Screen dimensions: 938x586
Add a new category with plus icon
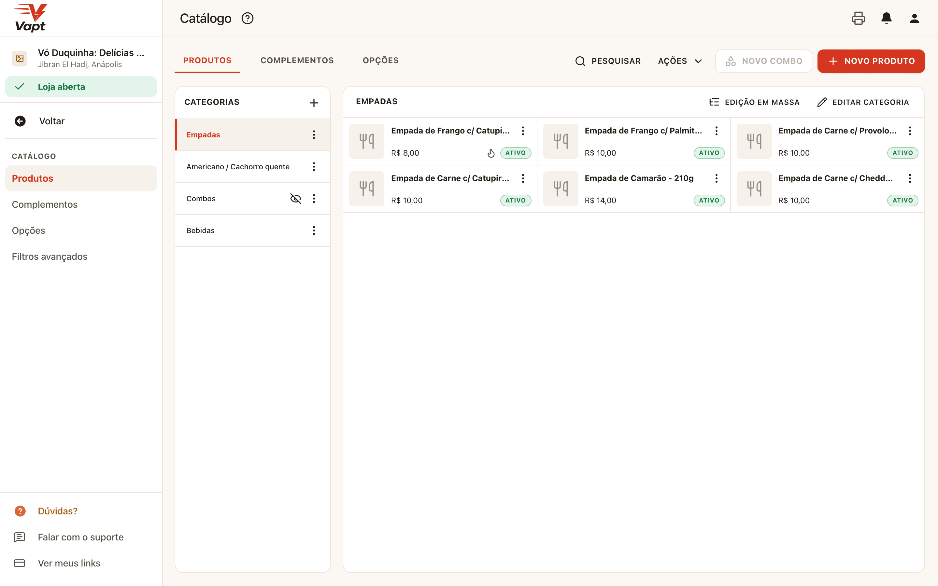314,103
